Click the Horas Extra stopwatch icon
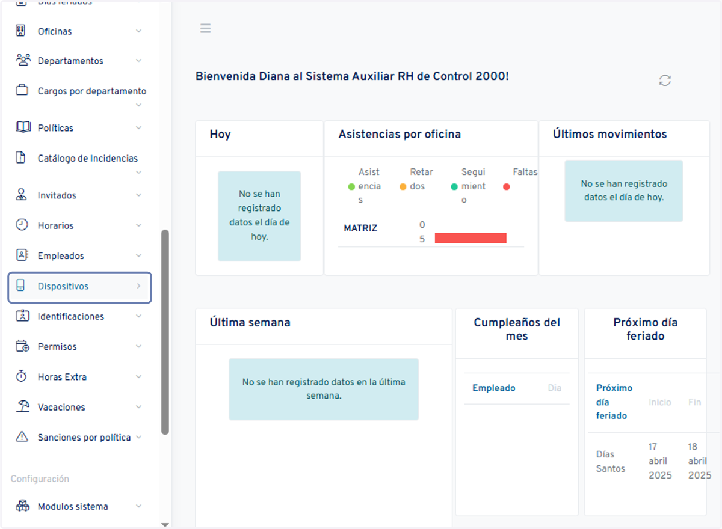The width and height of the screenshot is (722, 529). tap(22, 376)
